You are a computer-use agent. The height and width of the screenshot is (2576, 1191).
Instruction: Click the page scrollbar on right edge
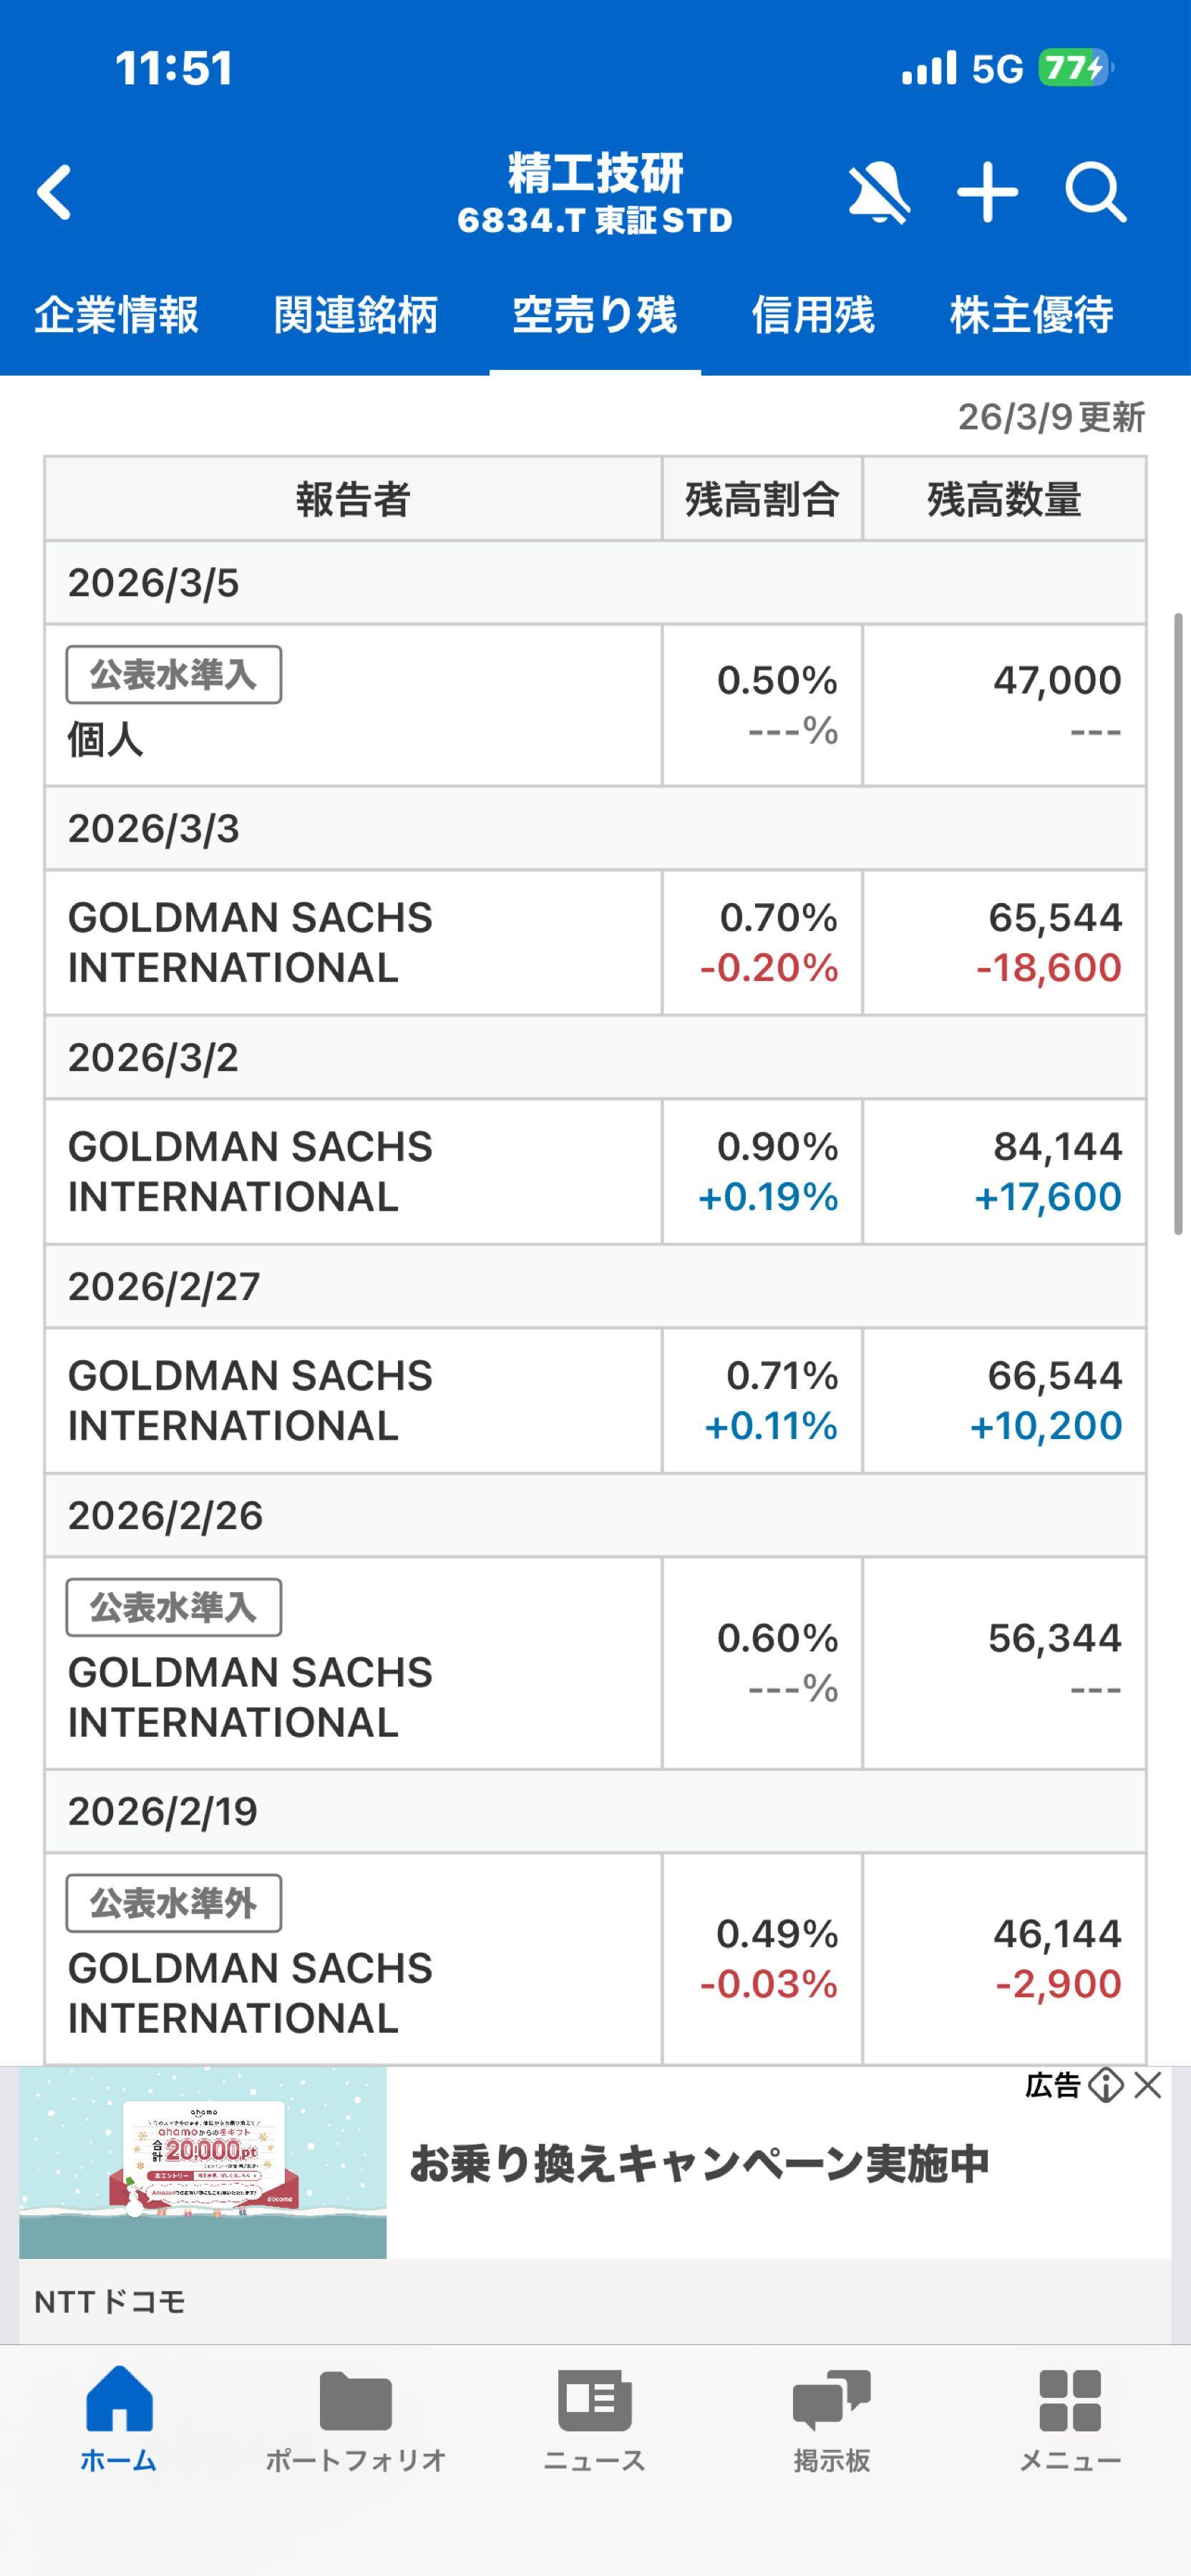(1178, 924)
